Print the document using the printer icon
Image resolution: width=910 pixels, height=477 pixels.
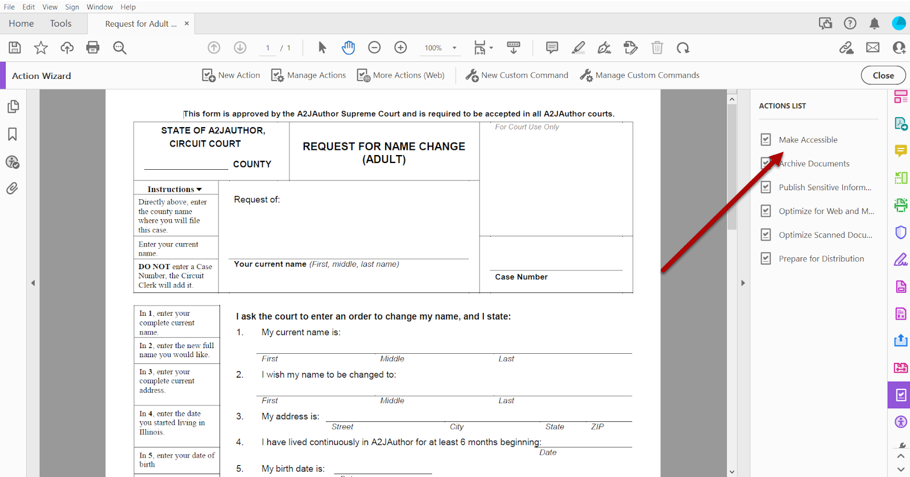93,48
